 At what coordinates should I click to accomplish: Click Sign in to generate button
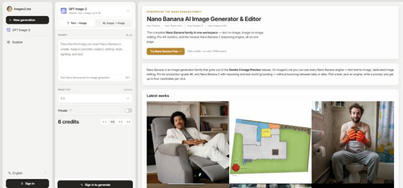tap(95, 184)
